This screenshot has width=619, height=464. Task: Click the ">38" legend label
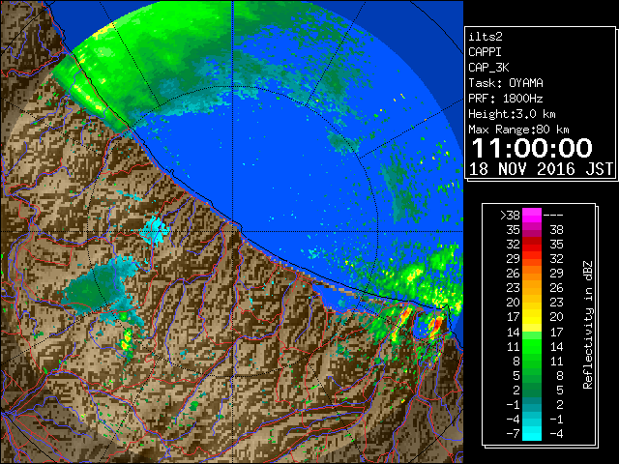coord(510,215)
